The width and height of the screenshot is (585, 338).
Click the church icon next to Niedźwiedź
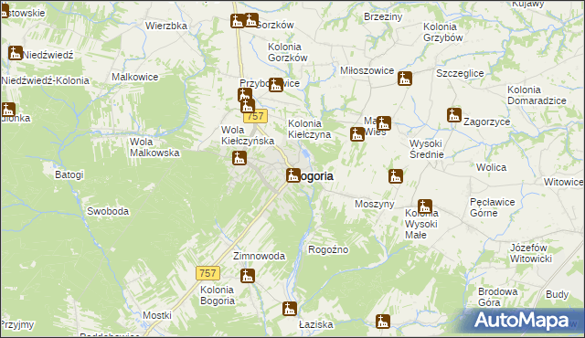coord(16,53)
